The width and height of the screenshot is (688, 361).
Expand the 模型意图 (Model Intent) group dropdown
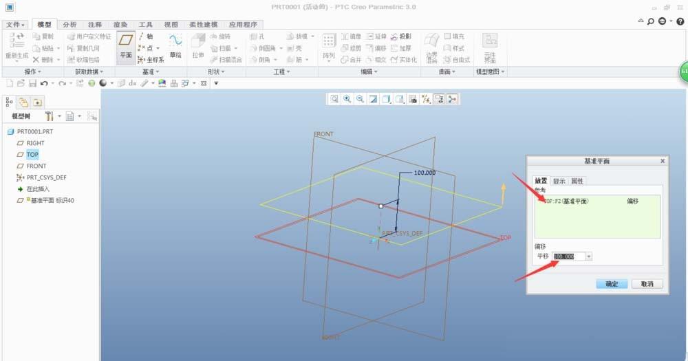491,72
